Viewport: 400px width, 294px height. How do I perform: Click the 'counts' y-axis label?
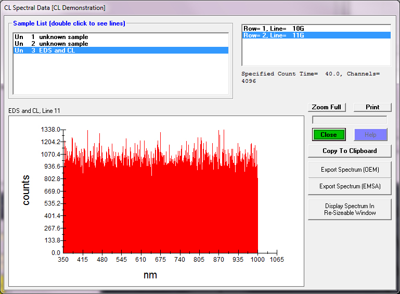26,190
